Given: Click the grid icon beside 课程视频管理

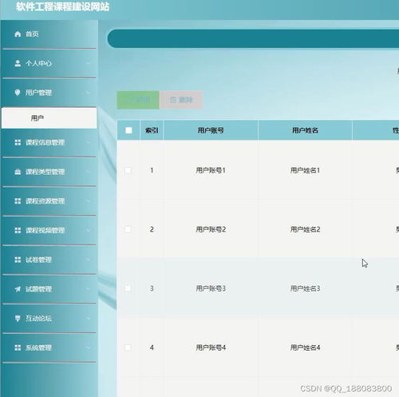Looking at the screenshot, I should (18, 230).
